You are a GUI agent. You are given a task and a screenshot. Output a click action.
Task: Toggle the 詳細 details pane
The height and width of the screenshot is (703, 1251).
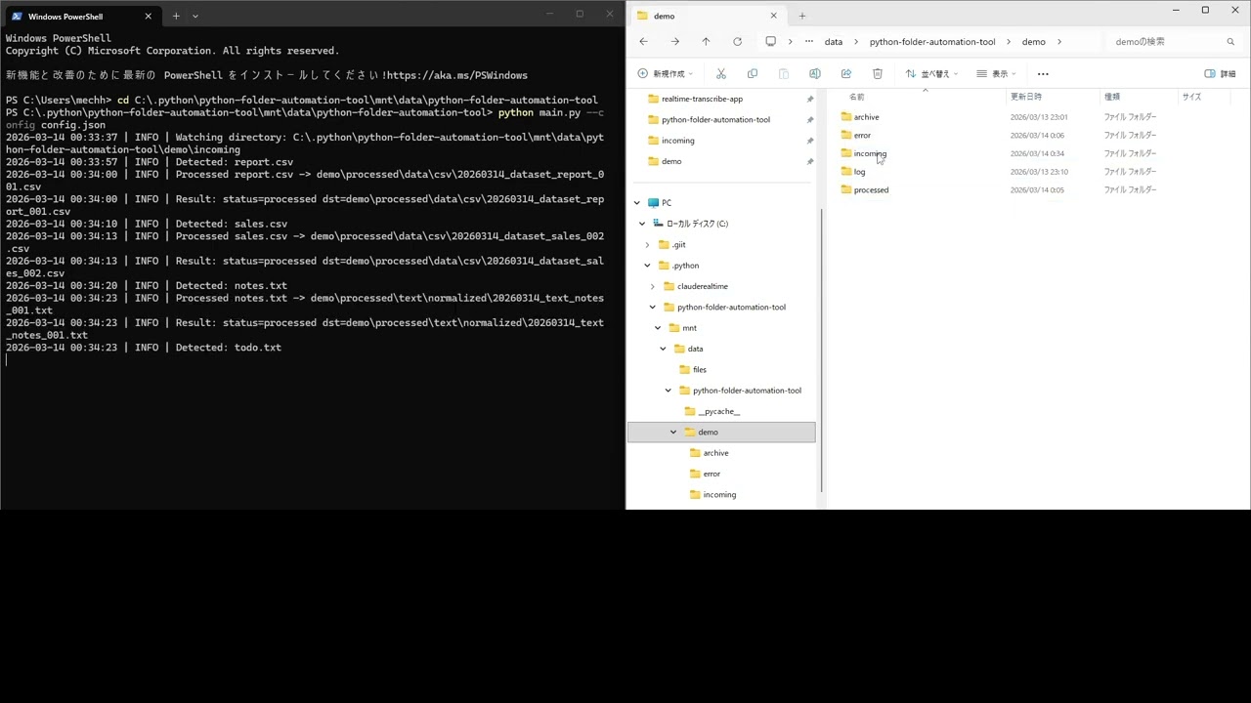pyautogui.click(x=1220, y=73)
